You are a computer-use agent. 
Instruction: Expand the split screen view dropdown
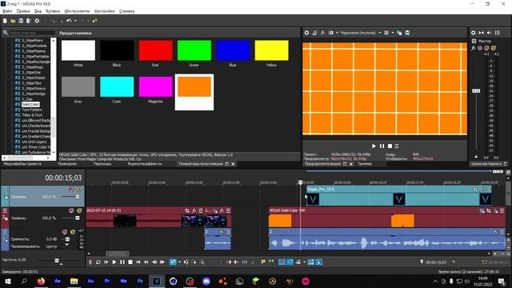(337, 33)
